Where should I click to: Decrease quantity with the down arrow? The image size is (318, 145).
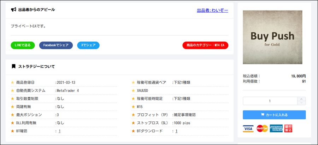tap(302, 103)
